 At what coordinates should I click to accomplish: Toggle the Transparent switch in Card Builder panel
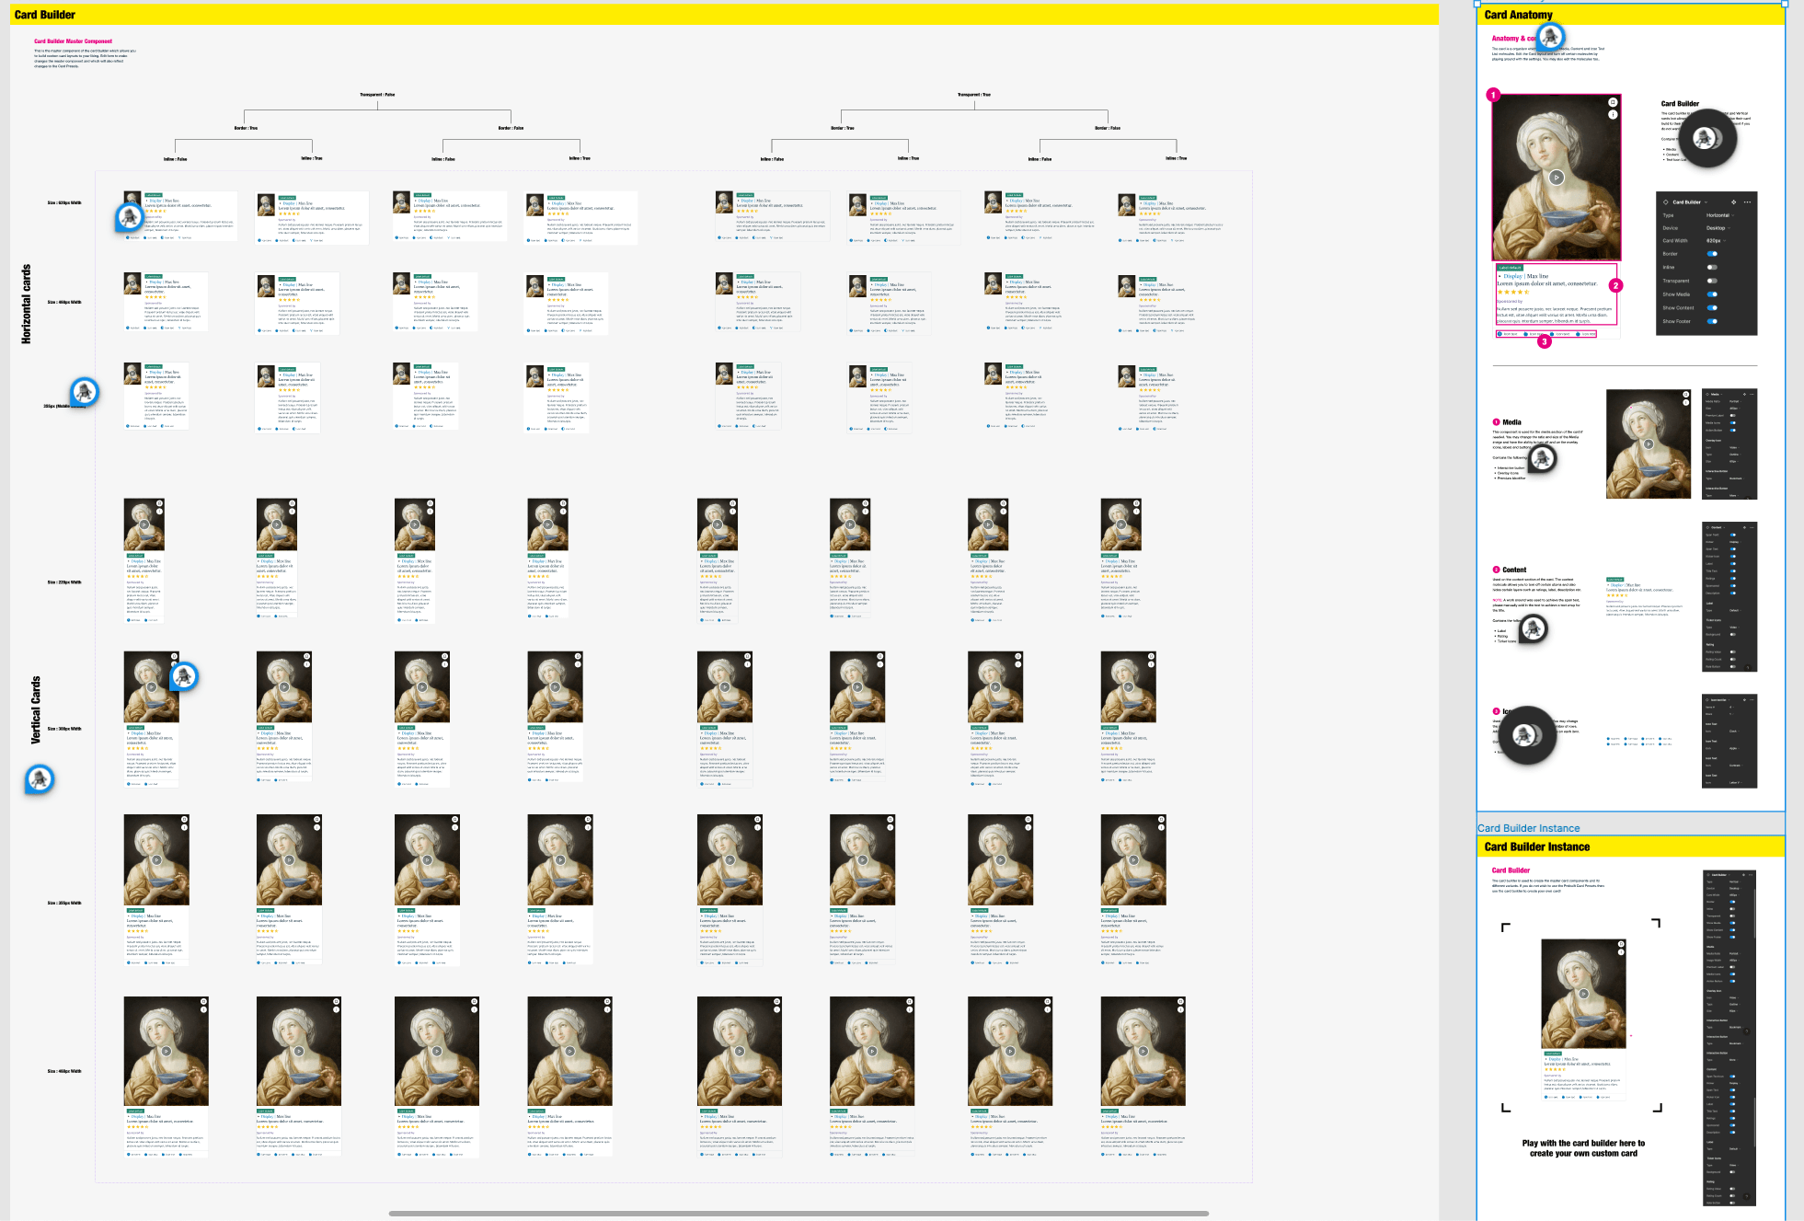point(1712,281)
